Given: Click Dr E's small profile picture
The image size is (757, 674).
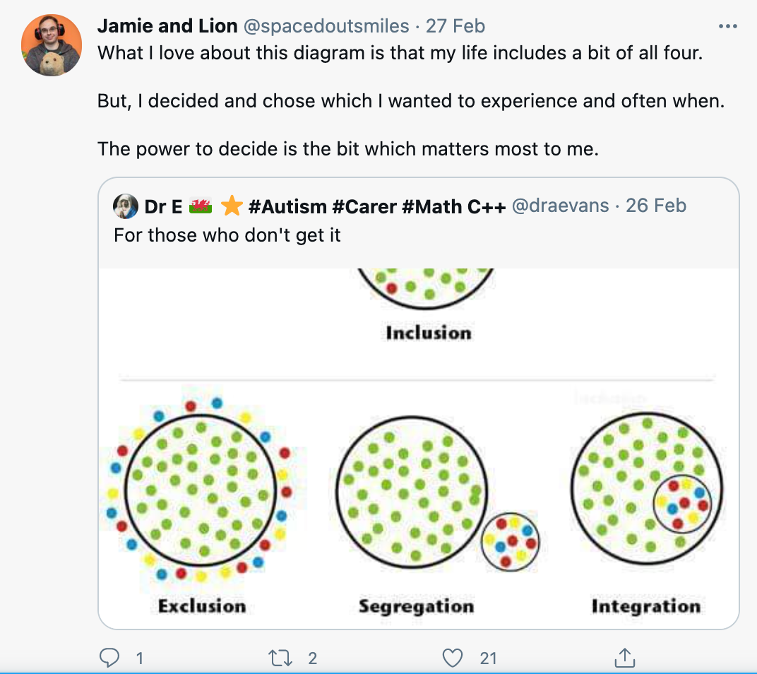Looking at the screenshot, I should point(126,206).
